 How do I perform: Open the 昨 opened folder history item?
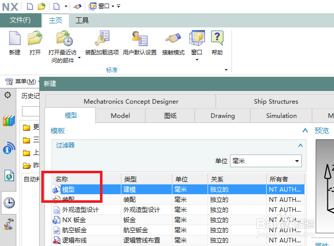(x=31, y=165)
